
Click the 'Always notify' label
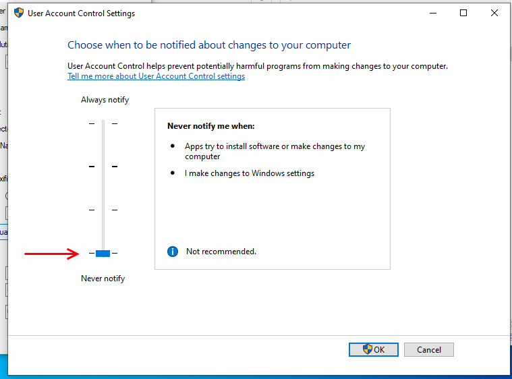point(105,100)
